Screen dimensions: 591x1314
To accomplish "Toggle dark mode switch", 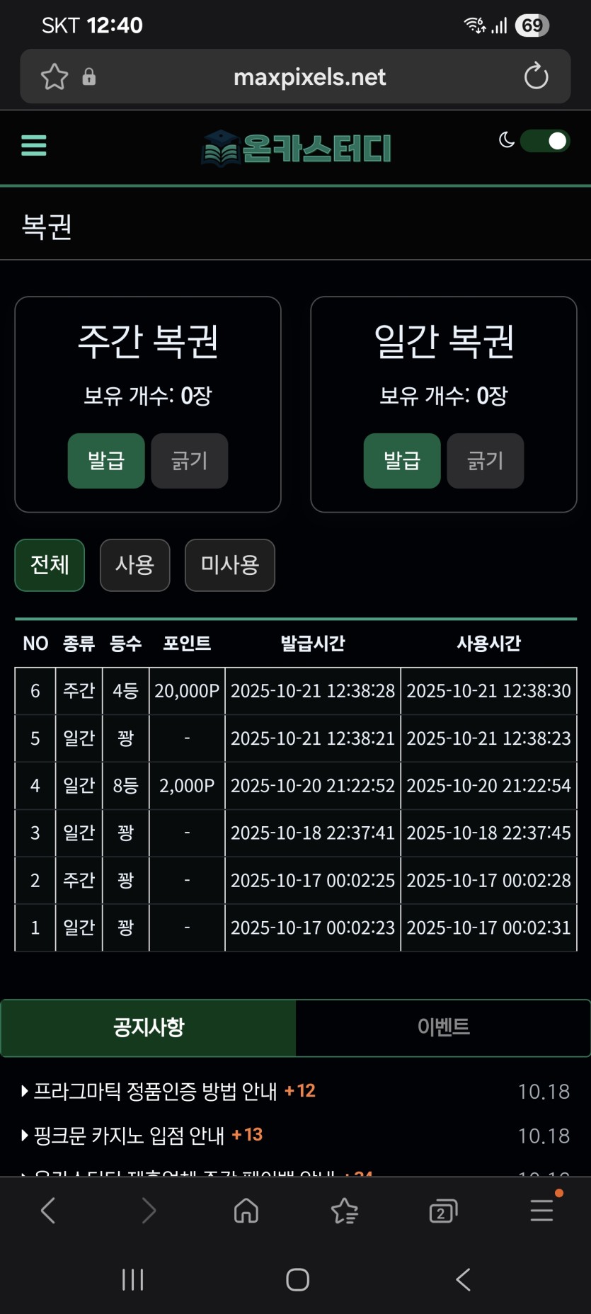I will (x=544, y=141).
